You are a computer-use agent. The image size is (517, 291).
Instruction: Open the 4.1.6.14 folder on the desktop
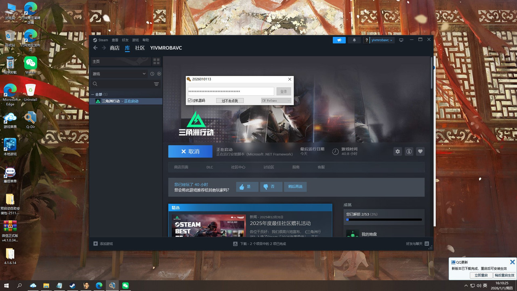10,256
